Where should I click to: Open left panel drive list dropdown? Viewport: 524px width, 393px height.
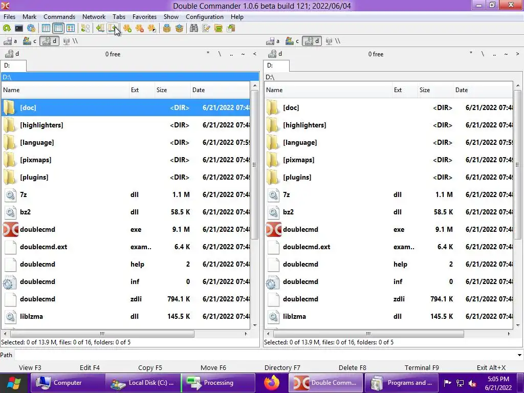click(12, 54)
